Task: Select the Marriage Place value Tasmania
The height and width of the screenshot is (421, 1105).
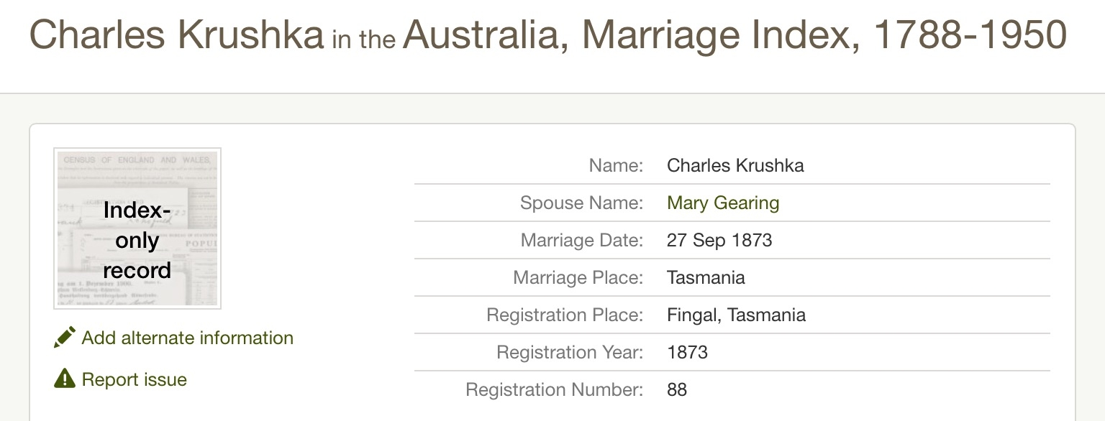Action: click(706, 277)
